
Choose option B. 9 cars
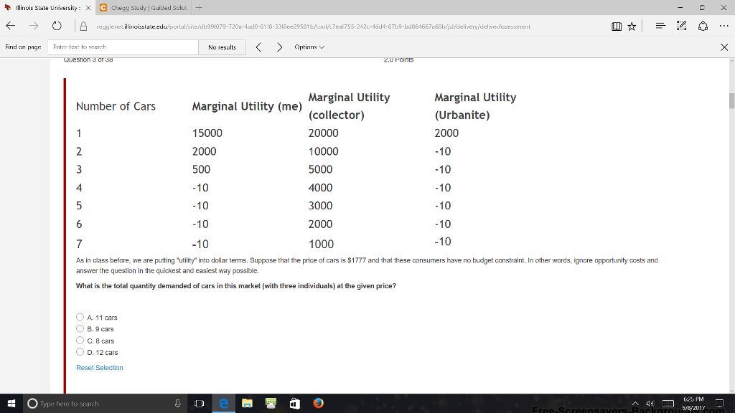(x=80, y=329)
